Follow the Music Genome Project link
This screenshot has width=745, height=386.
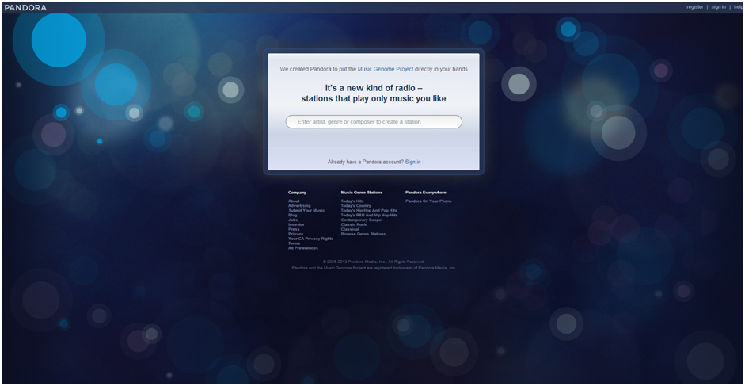[x=386, y=69]
